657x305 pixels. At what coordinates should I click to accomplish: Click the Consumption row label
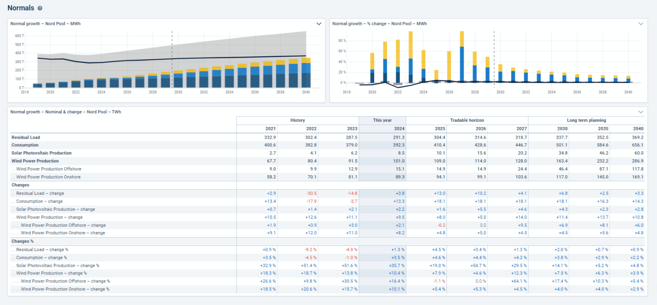point(25,145)
